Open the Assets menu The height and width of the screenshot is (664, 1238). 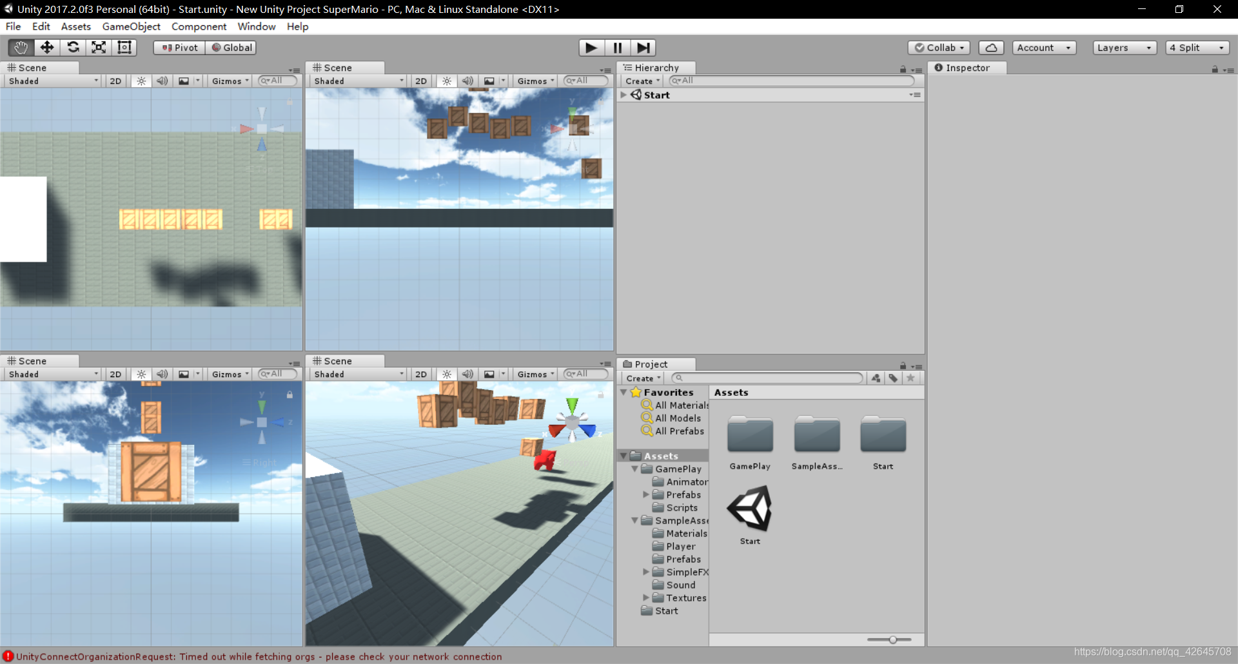point(76,26)
